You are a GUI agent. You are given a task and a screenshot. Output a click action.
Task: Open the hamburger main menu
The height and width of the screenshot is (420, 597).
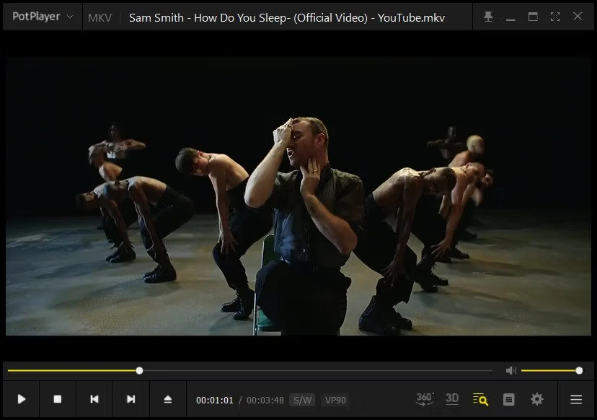(x=576, y=399)
